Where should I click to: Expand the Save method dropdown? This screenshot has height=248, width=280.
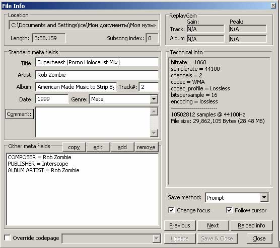264,197
